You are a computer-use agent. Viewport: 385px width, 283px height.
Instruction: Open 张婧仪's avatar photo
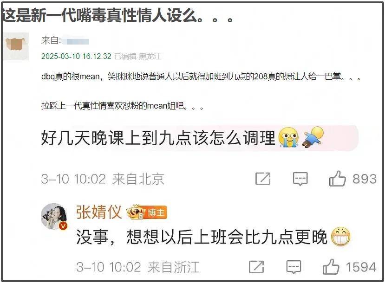(54, 216)
